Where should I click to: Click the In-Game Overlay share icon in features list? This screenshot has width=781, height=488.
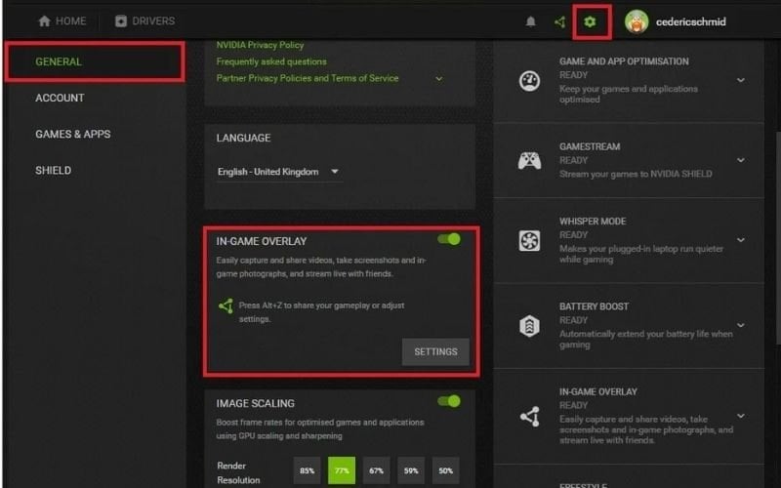[x=529, y=417]
